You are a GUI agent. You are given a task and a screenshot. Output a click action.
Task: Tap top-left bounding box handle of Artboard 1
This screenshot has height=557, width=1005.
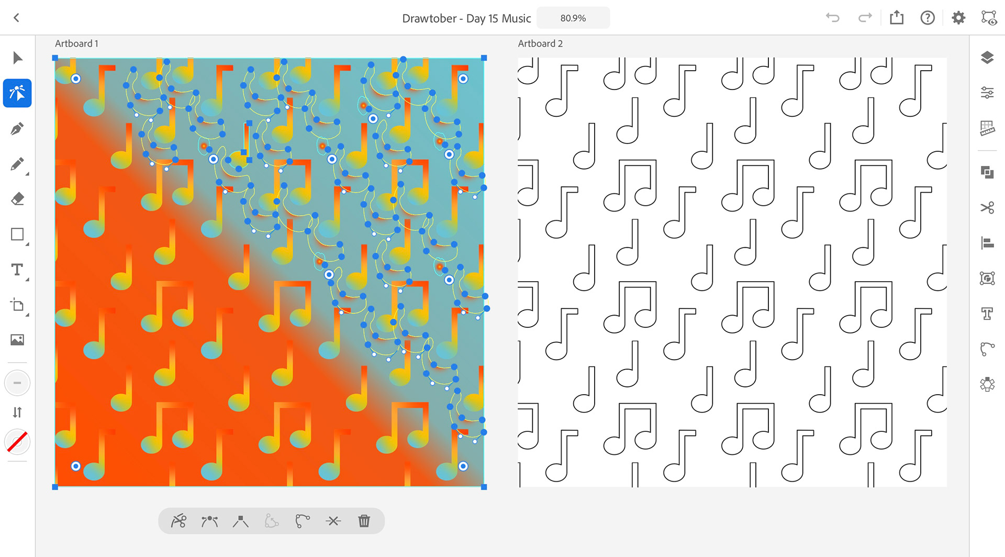(55, 58)
